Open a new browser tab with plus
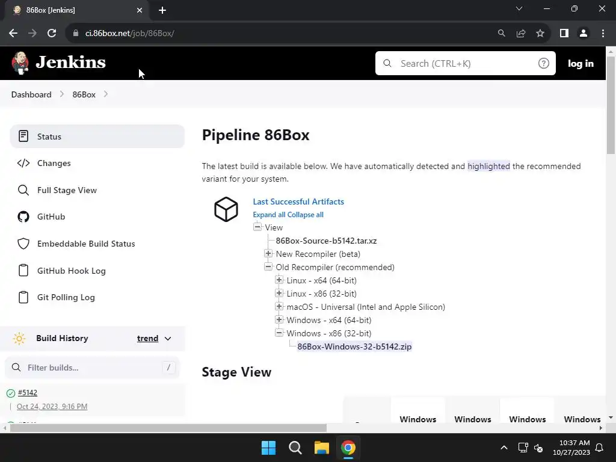 pos(162,10)
